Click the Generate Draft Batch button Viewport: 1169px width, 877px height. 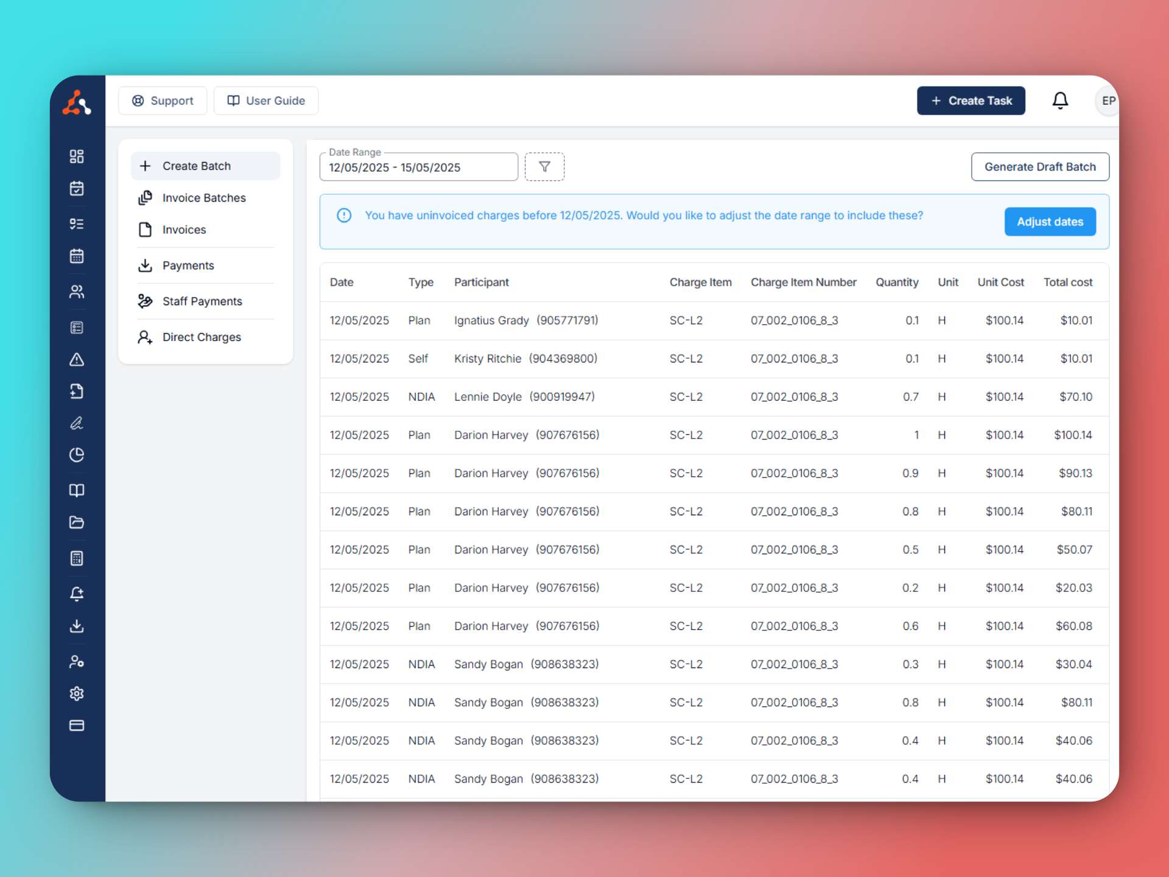[1040, 166]
